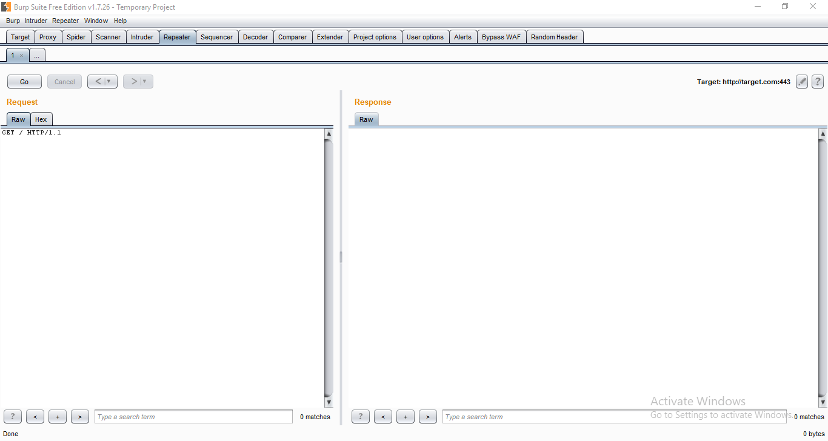Add new Repeater tab with ... button
The image size is (828, 441).
click(36, 55)
